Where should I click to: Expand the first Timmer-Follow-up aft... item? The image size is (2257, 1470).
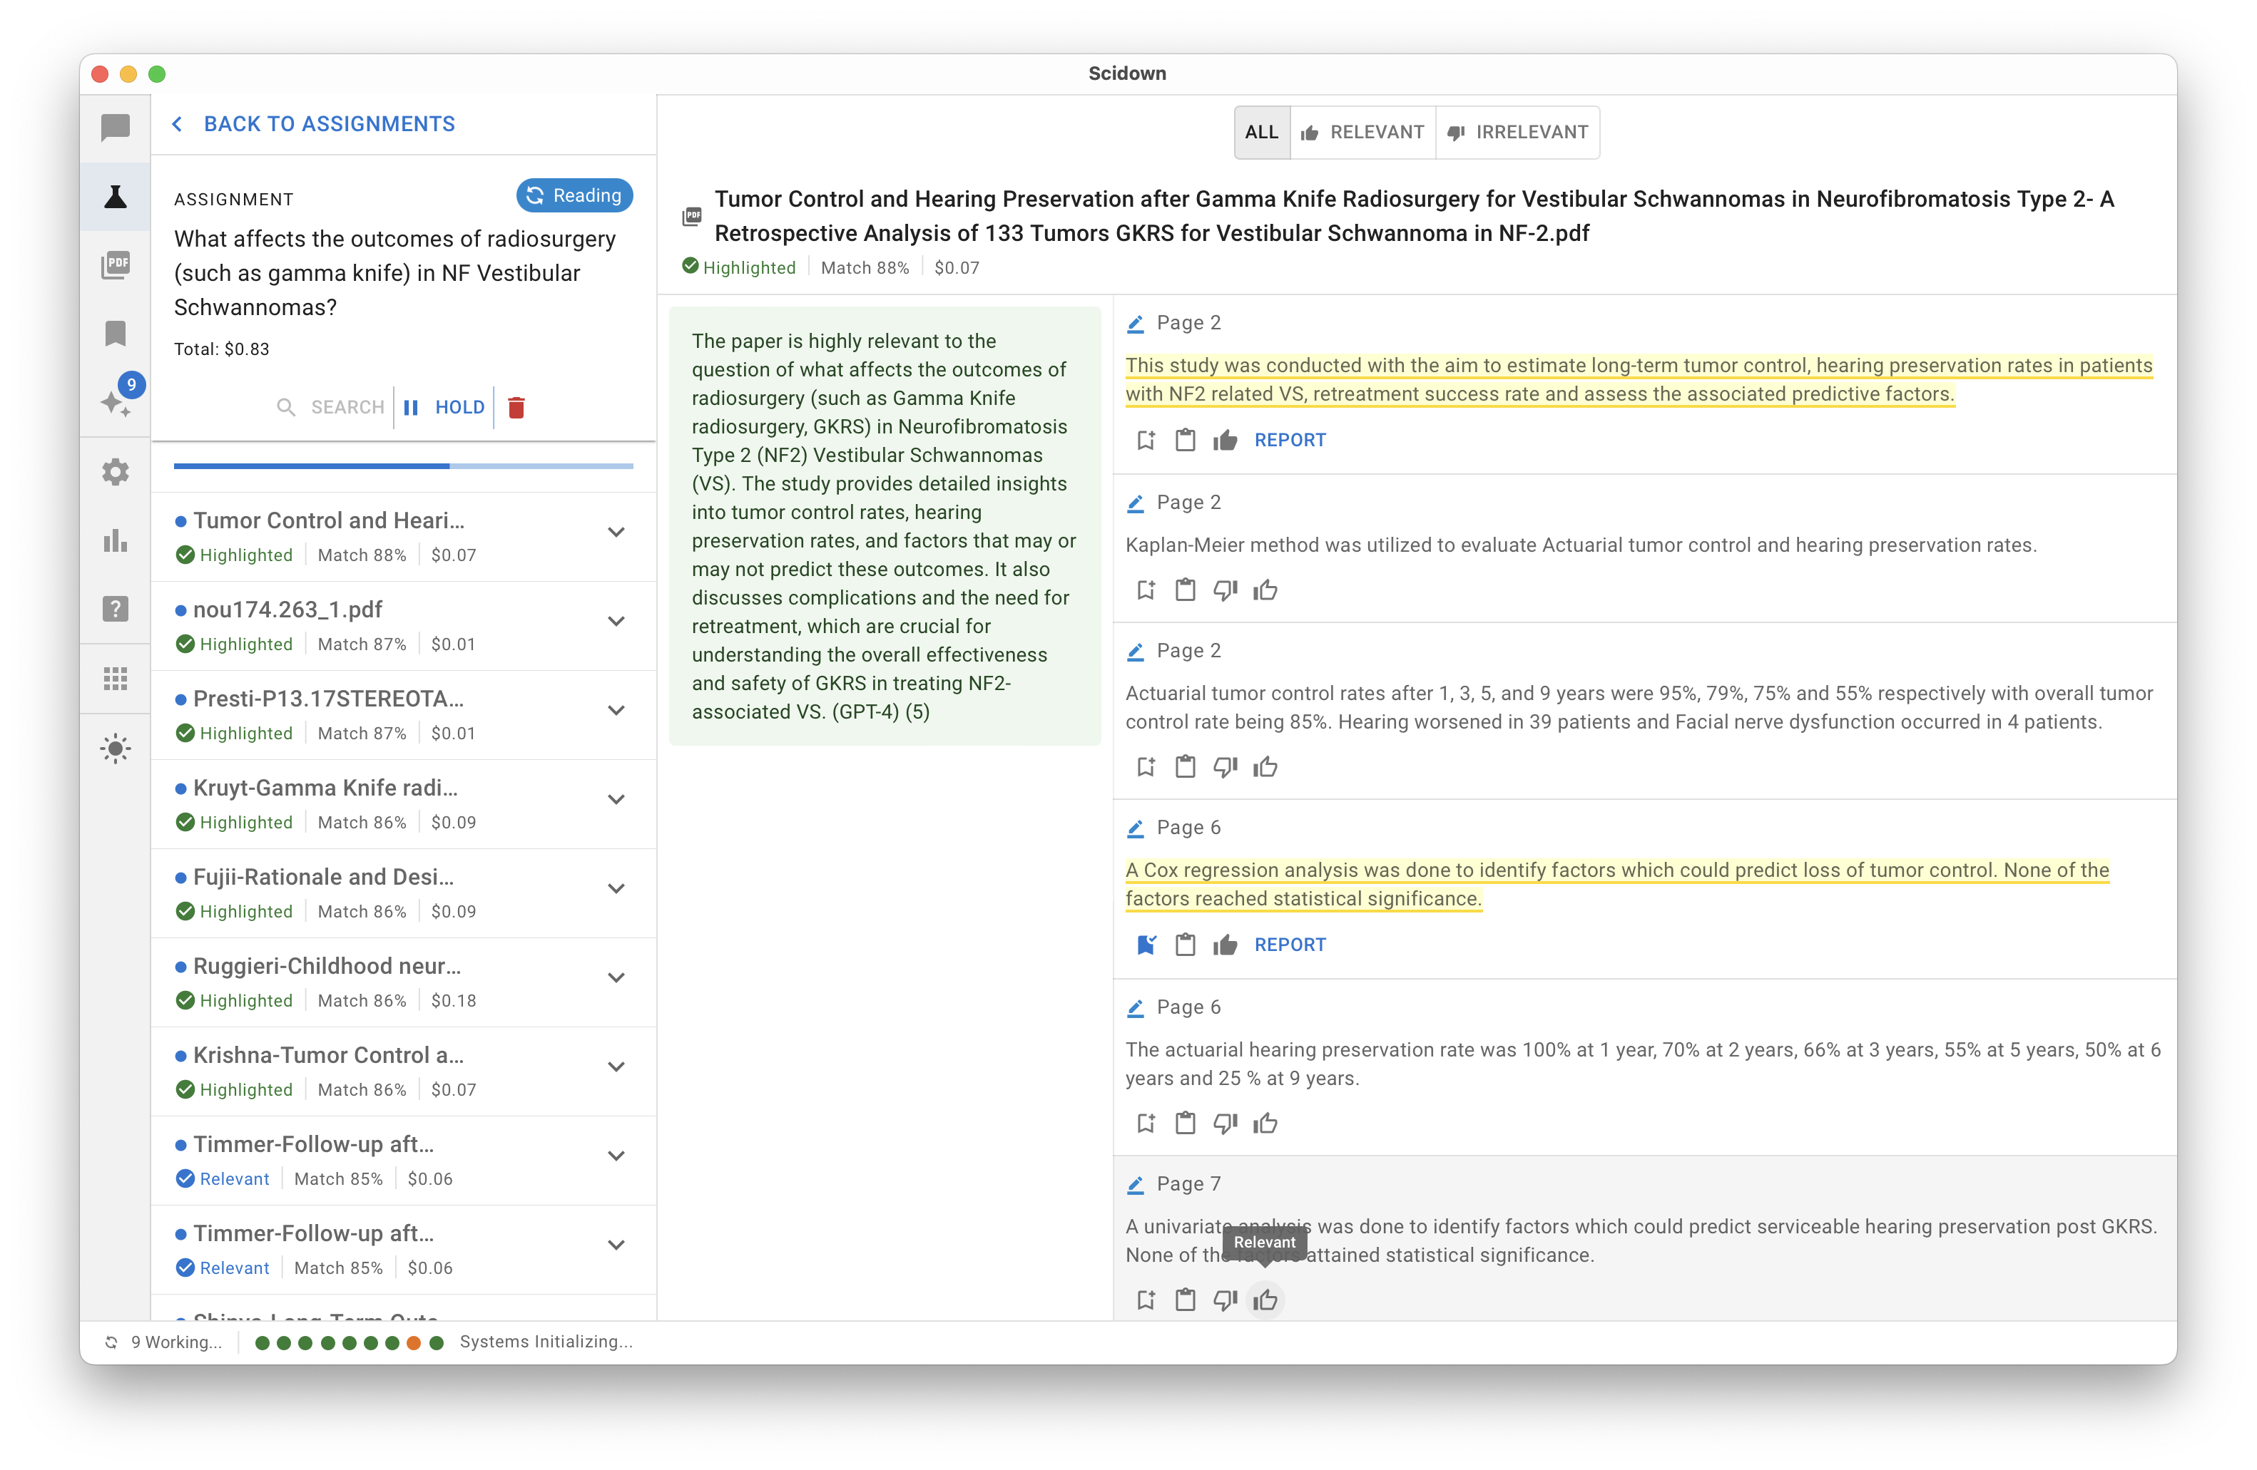pyautogui.click(x=616, y=1156)
